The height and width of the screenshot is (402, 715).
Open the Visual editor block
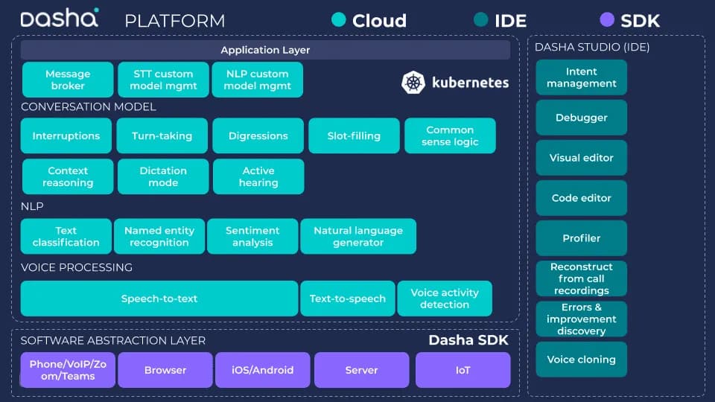(x=582, y=158)
